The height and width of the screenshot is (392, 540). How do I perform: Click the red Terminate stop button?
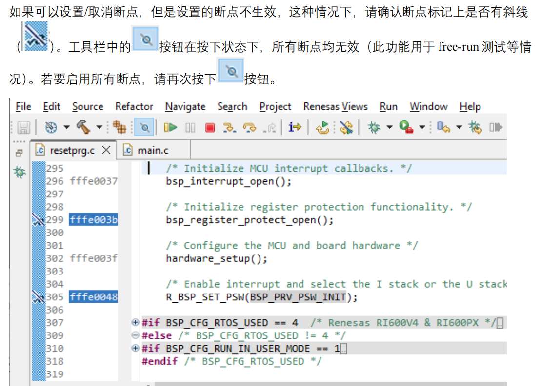click(x=210, y=128)
